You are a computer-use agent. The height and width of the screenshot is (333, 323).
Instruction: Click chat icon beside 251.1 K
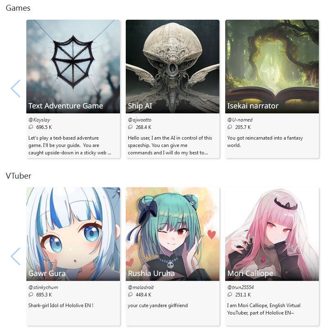[x=230, y=294]
